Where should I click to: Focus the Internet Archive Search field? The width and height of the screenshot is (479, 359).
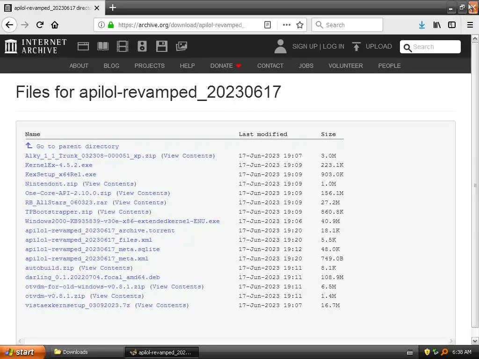click(430, 47)
